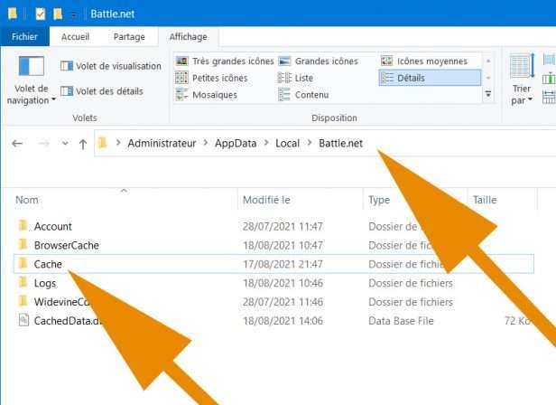Click the CachedData file icon
Image resolution: width=556 pixels, height=405 pixels.
[x=23, y=320]
